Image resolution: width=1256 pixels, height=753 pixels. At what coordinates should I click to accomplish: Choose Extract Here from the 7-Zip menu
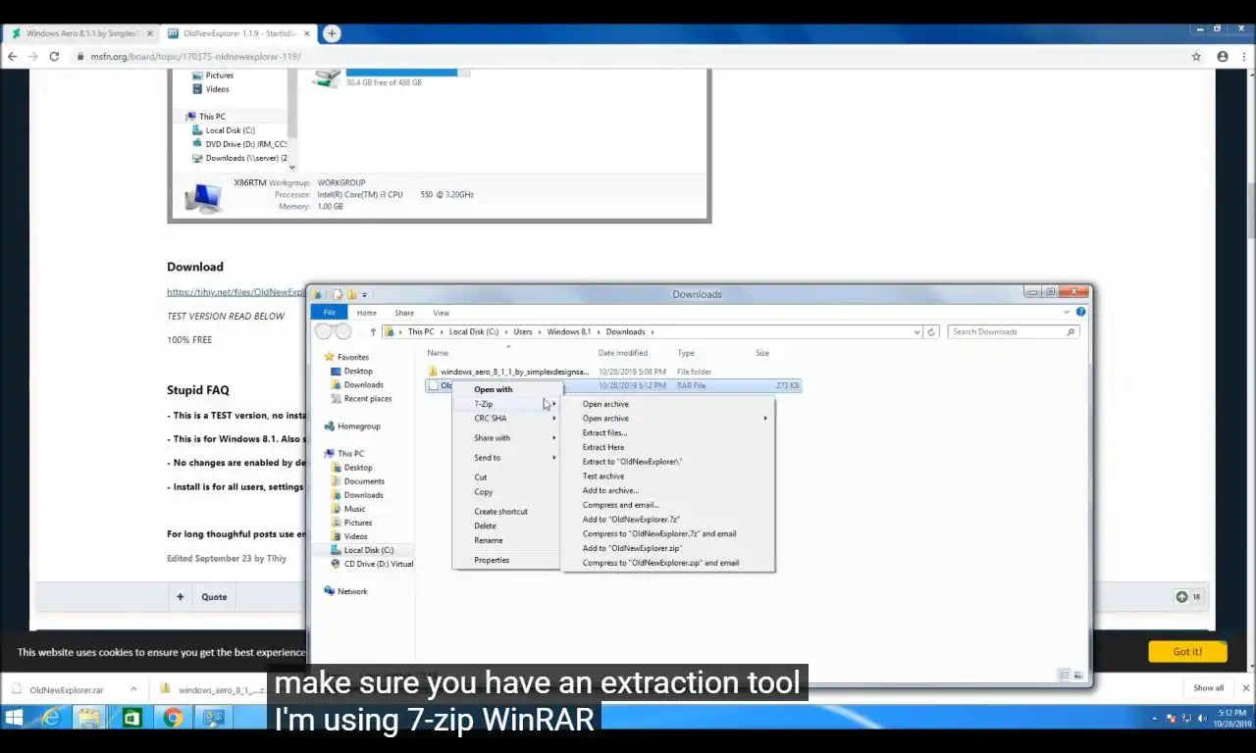603,447
